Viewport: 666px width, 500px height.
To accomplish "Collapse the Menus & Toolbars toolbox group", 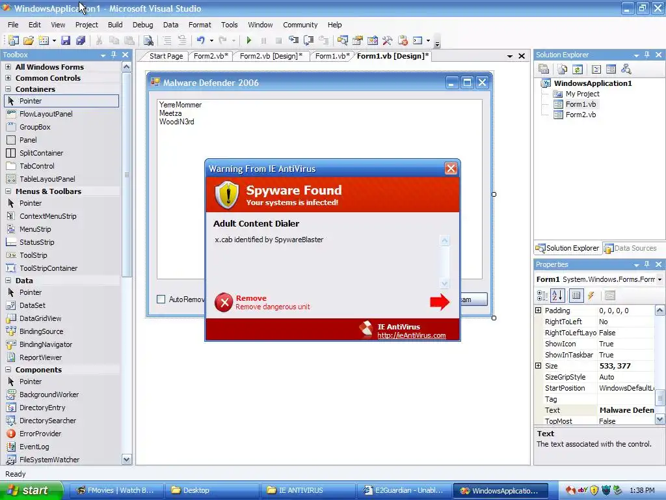I will pyautogui.click(x=8, y=191).
